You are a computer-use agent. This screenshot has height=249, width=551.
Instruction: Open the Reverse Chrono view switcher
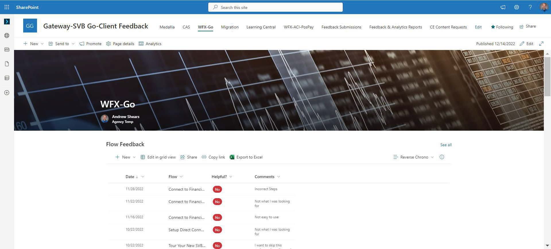pyautogui.click(x=414, y=157)
